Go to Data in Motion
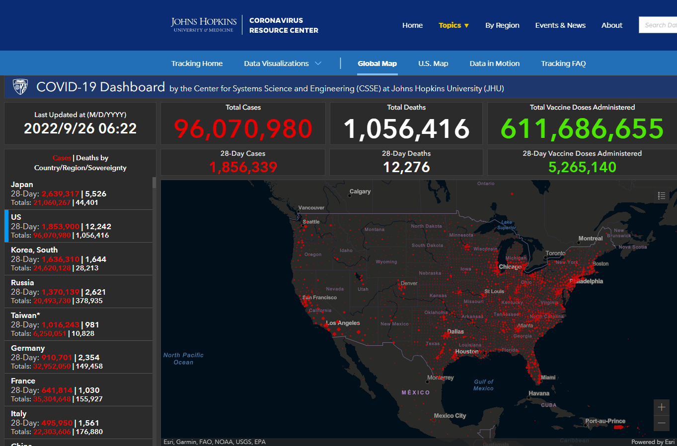677x446 pixels. [494, 64]
